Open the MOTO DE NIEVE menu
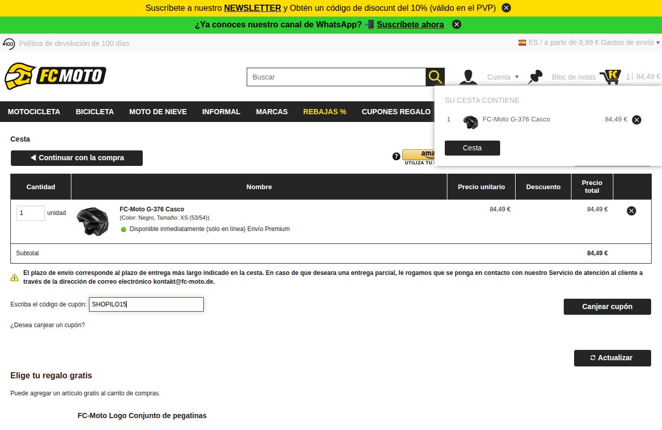 (x=158, y=112)
